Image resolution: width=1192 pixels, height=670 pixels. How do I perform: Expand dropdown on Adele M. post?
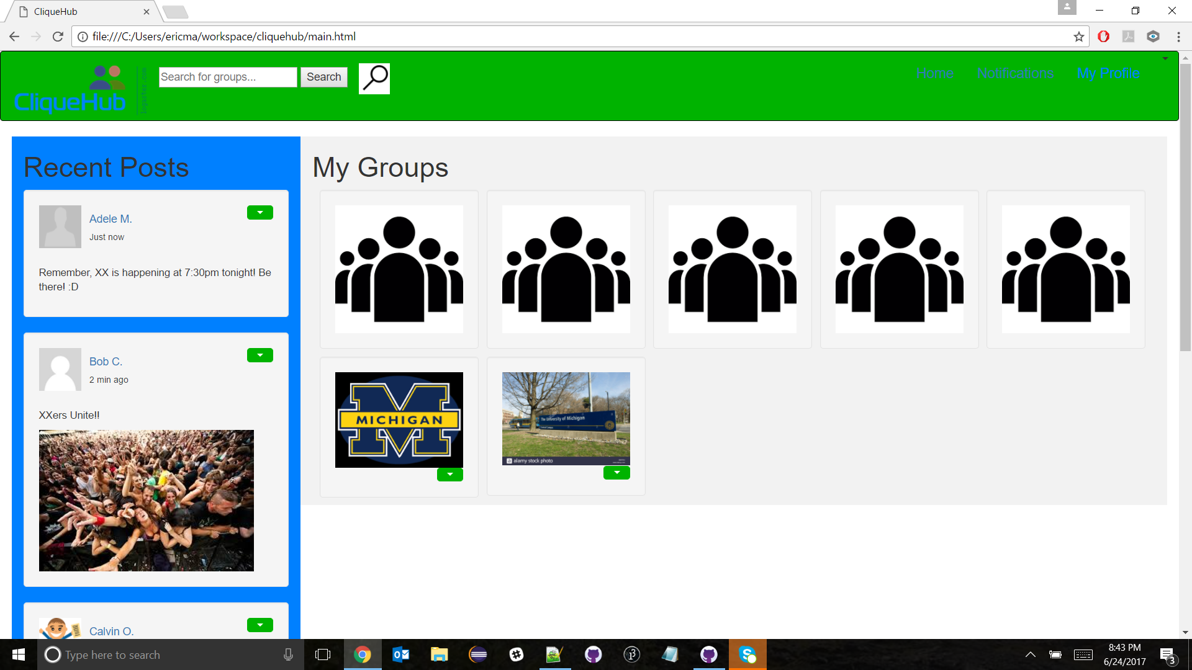[260, 213]
